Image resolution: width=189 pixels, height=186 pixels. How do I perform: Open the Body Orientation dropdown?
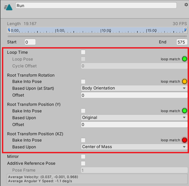click(x=134, y=88)
